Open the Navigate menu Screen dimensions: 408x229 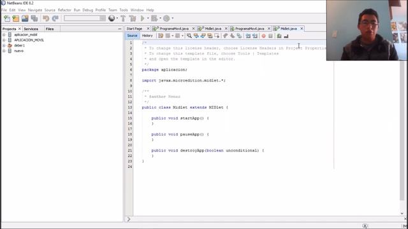point(35,10)
